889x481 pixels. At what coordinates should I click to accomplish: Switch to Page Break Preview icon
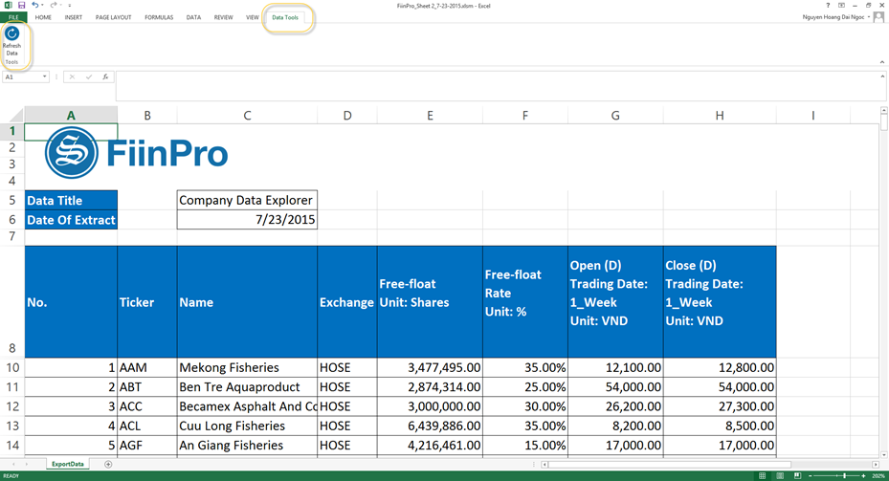pos(798,476)
